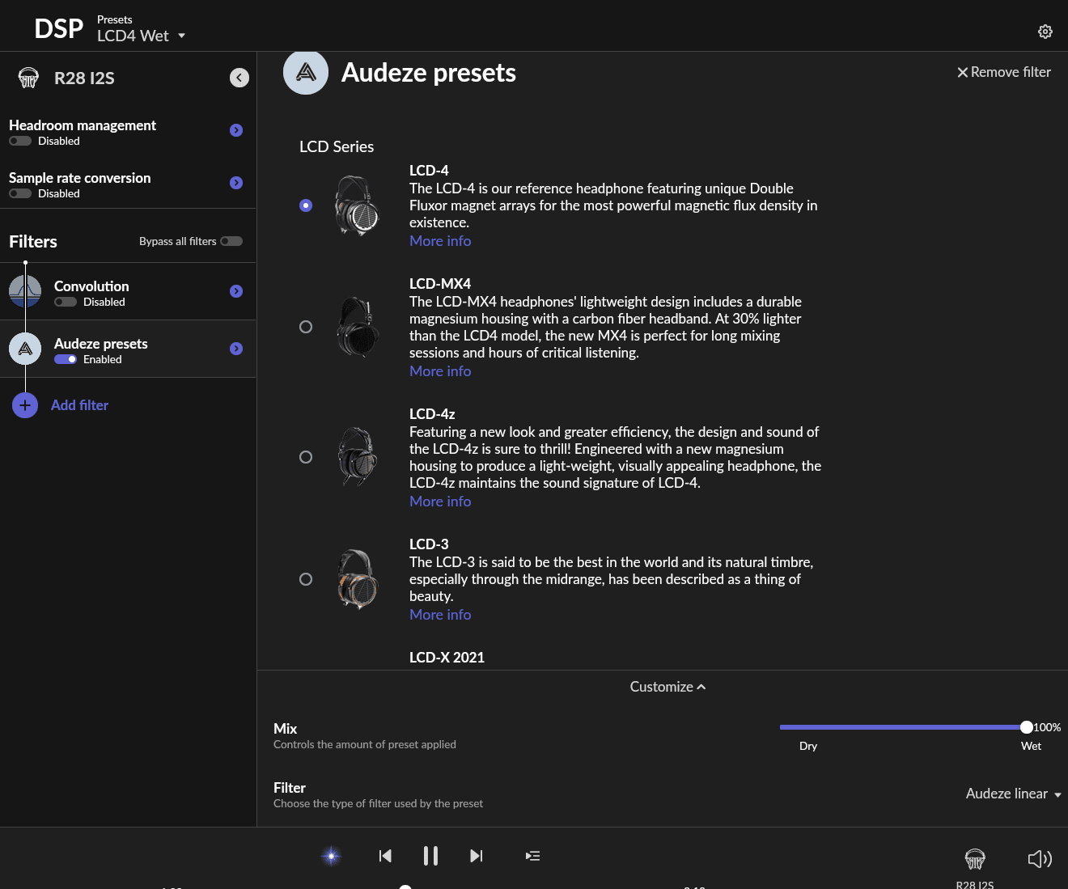
Task: Click the LCD-4 headphone thumbnail
Action: coord(357,205)
